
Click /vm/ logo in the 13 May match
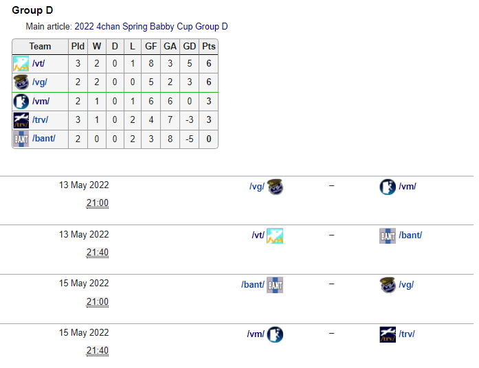point(388,187)
